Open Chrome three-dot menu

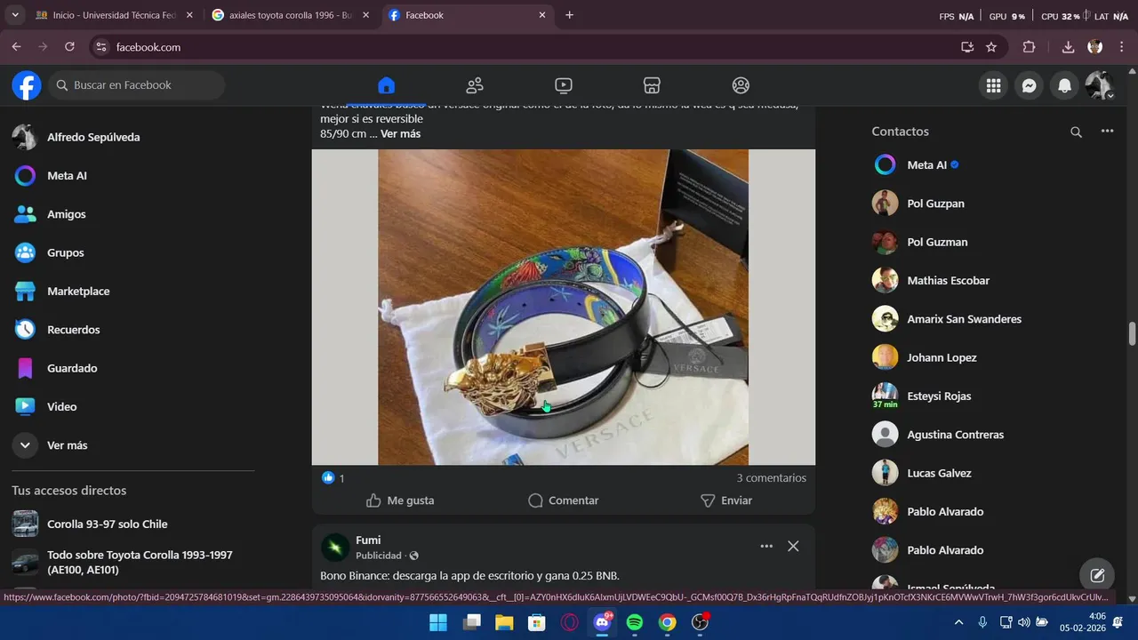[1121, 47]
